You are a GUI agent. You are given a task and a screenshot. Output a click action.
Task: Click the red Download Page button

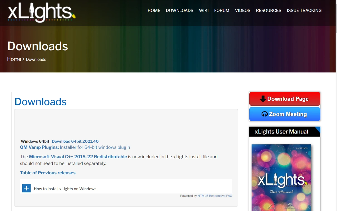[285, 99]
